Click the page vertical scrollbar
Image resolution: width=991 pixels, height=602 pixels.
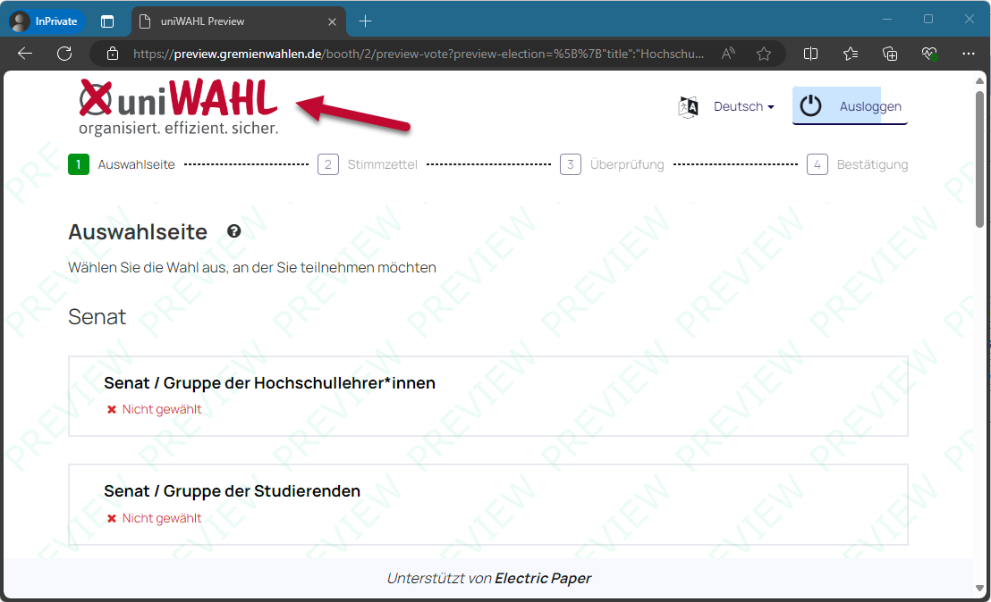pos(979,159)
